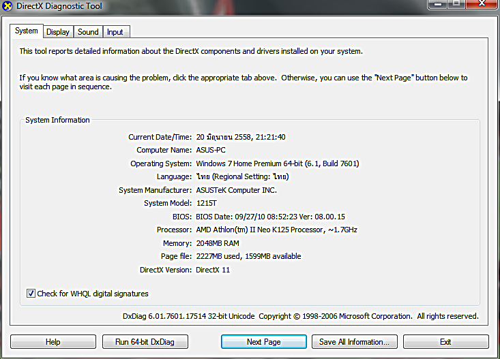The width and height of the screenshot is (500, 359).
Task: Click the Computer Name label
Action: click(164, 150)
